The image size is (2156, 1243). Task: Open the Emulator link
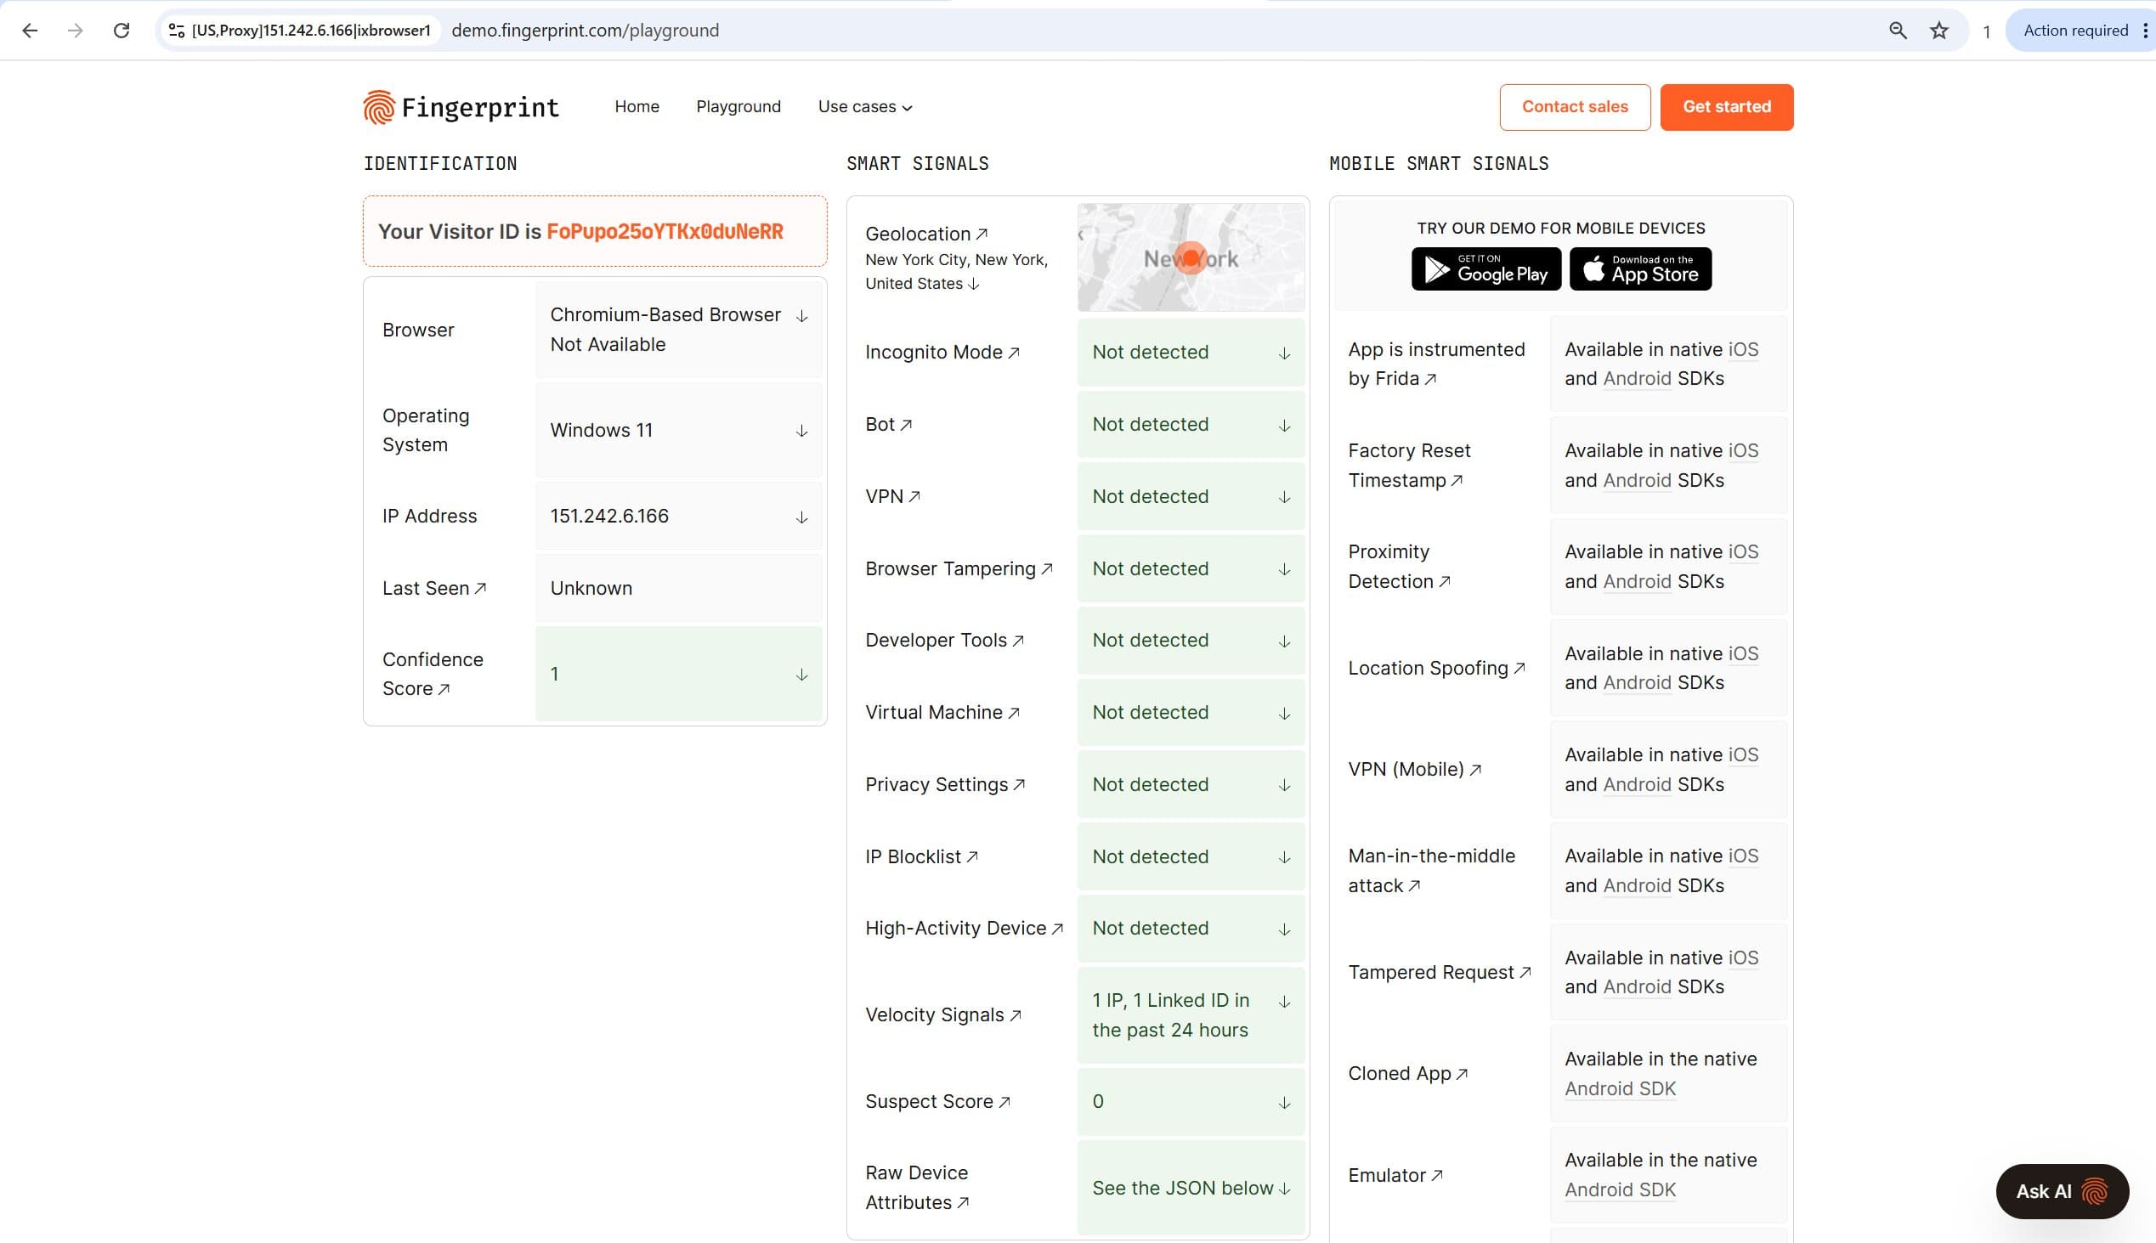click(x=1396, y=1175)
